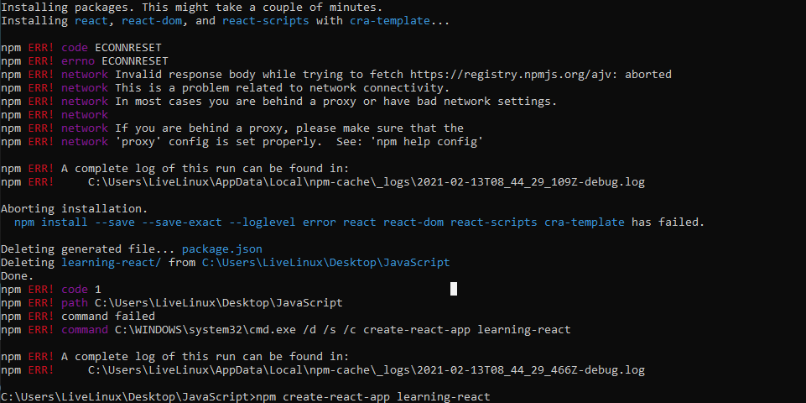Screen dimensions: 806x403
Task: Click 'cra-template...' in the Installing line
Action: click(x=399, y=21)
